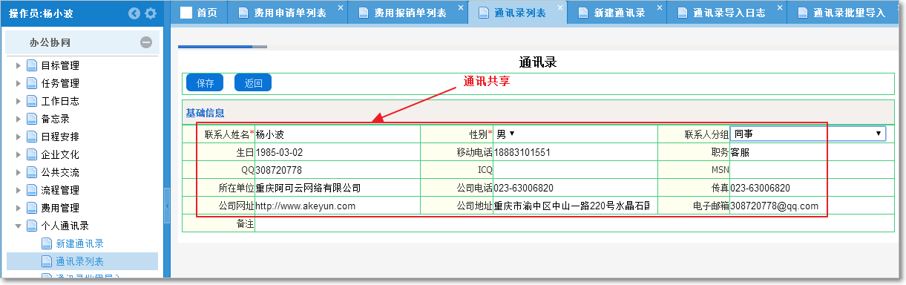Click the empty ICQ field
The image size is (906, 285).
[574, 170]
